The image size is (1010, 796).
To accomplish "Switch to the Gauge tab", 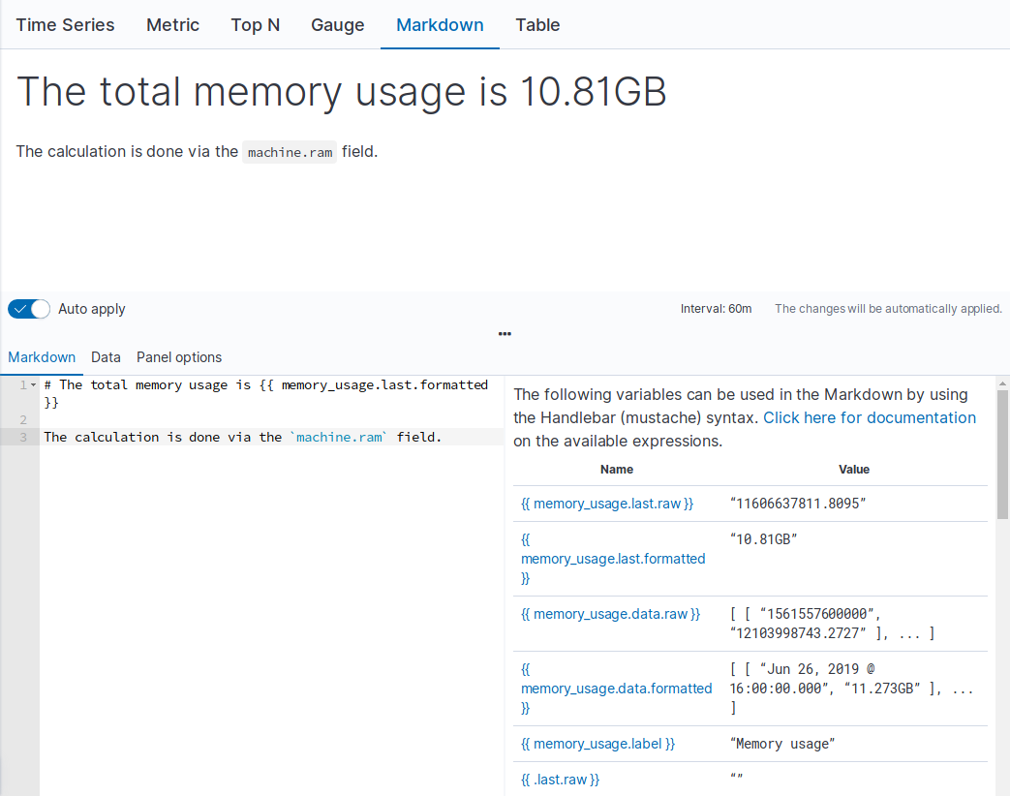I will click(337, 25).
